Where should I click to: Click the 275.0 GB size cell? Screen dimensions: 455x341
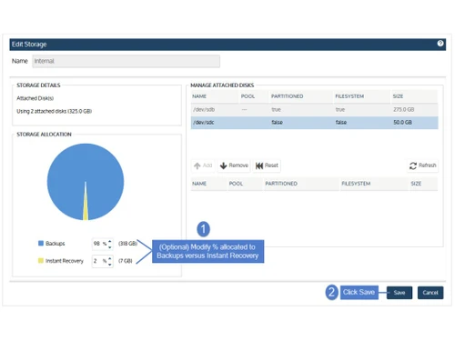tap(403, 110)
